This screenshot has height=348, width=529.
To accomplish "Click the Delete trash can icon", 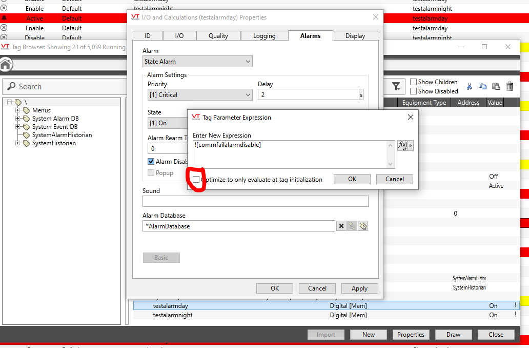I will click(x=510, y=86).
